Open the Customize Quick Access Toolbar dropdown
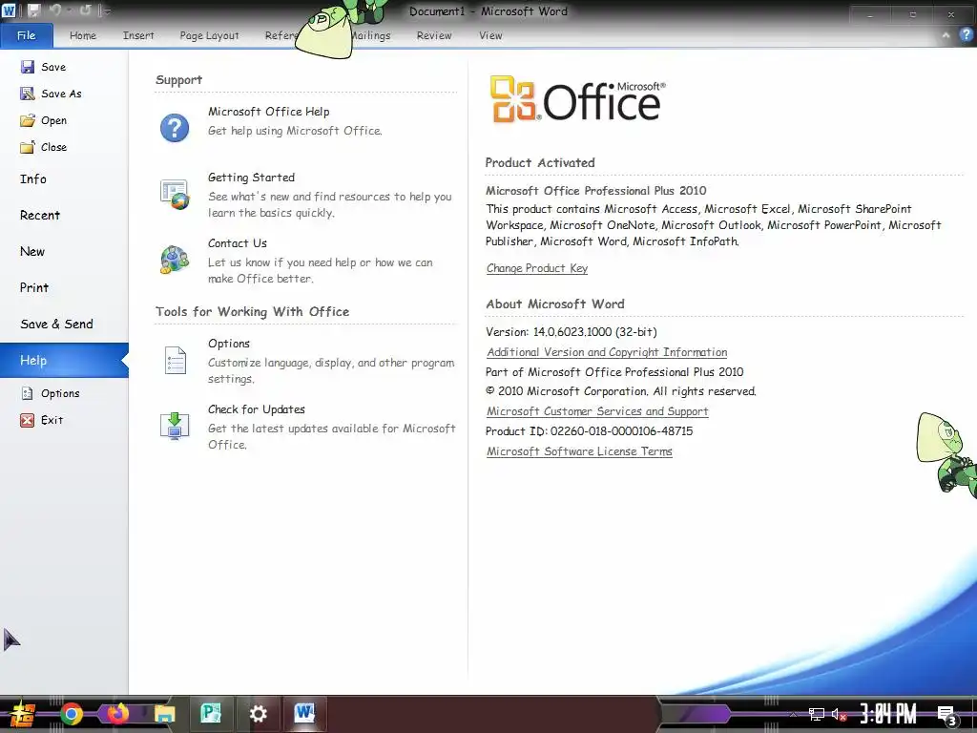The width and height of the screenshot is (977, 733). click(107, 10)
